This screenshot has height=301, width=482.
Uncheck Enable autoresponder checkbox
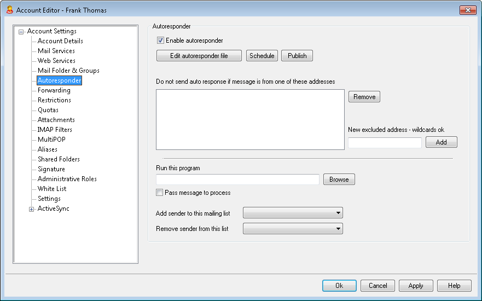point(160,40)
